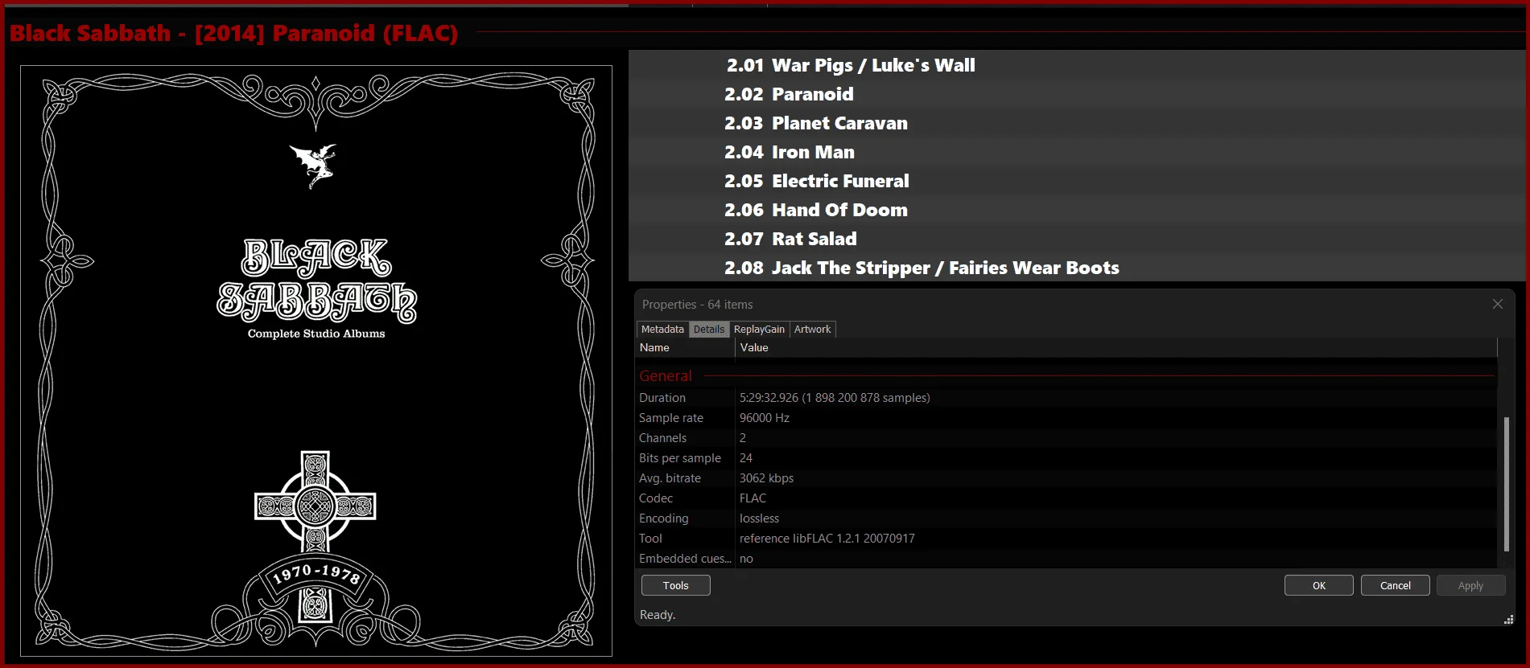Viewport: 1530px width, 668px height.
Task: Switch to the Metadata tab
Action: click(662, 330)
